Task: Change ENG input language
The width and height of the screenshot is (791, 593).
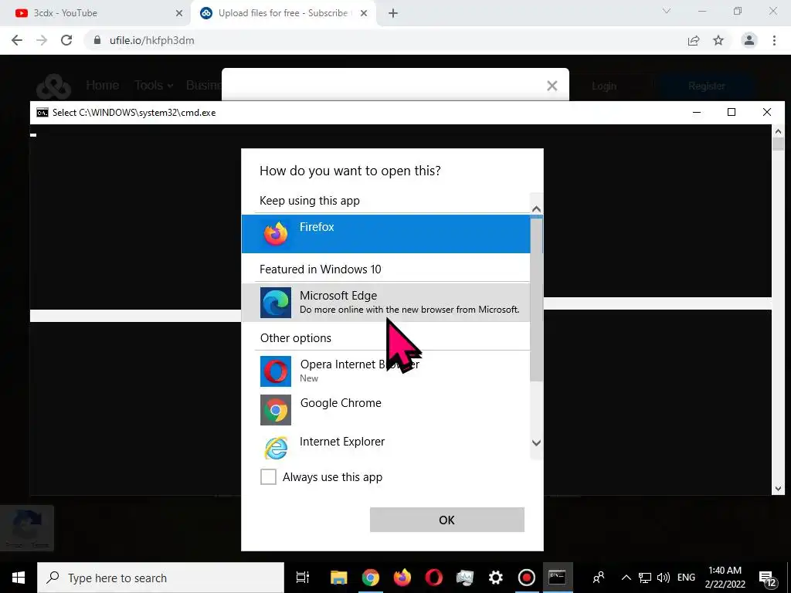Action: click(686, 578)
